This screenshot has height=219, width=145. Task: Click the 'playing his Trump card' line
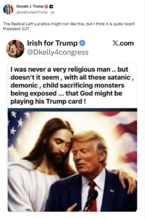(x=48, y=101)
